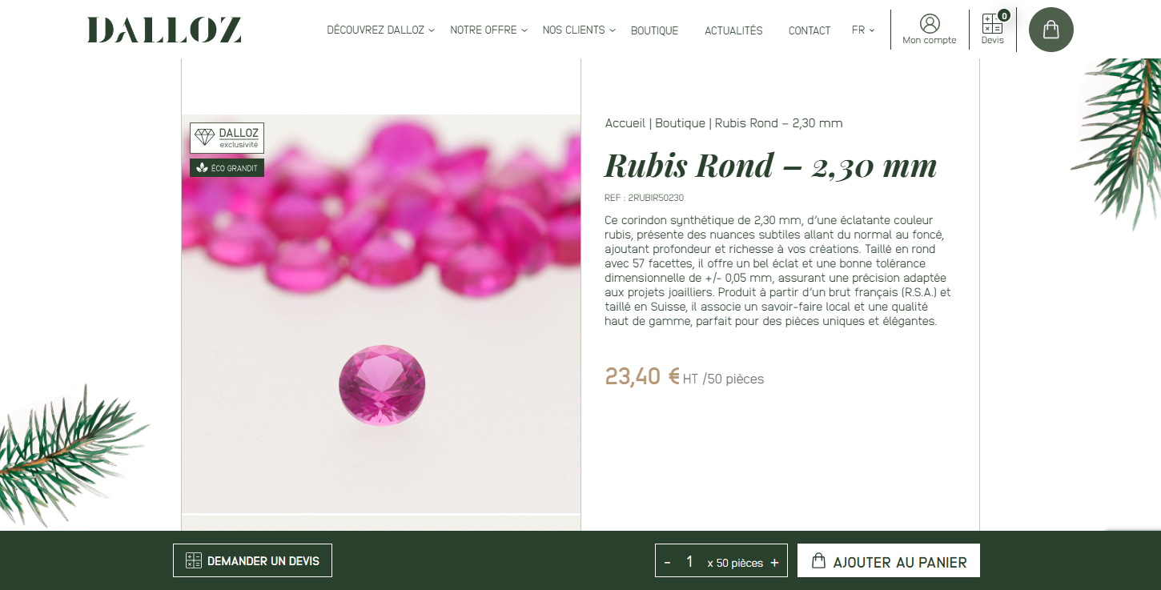This screenshot has width=1161, height=590.
Task: Click the Dalloz exclusivité diamond badge
Action: (227, 138)
